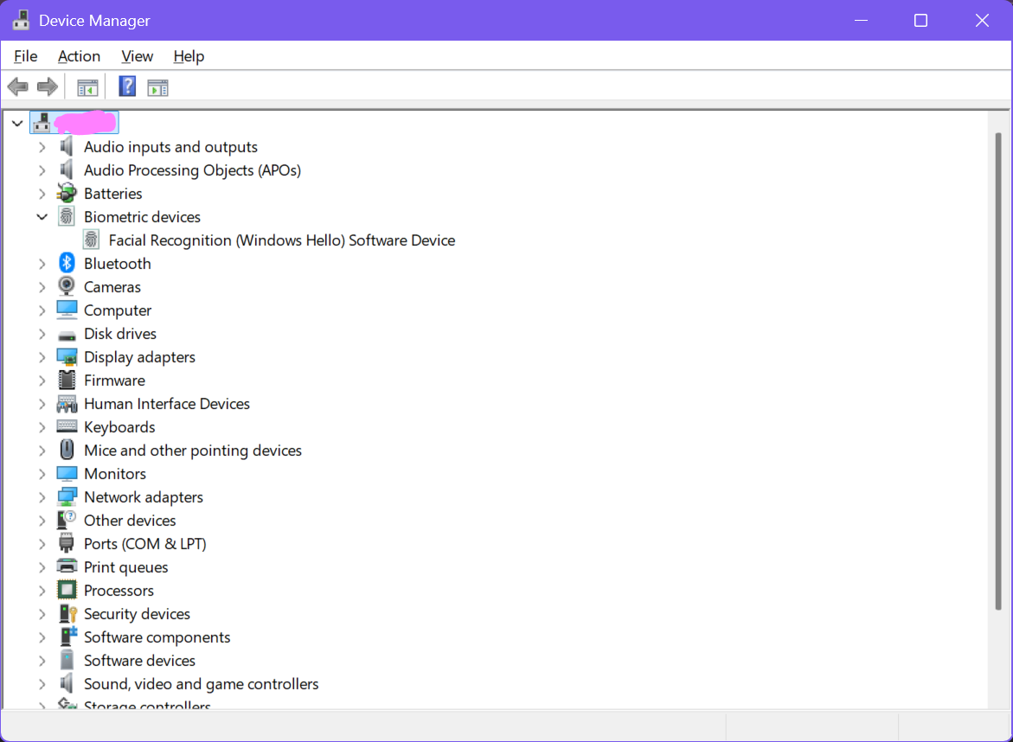Collapse the Biometric devices category
This screenshot has width=1013, height=742.
coord(42,217)
